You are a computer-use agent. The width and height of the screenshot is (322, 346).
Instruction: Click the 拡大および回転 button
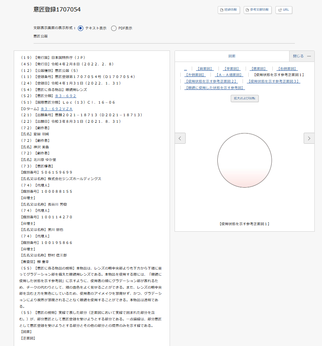245,98
